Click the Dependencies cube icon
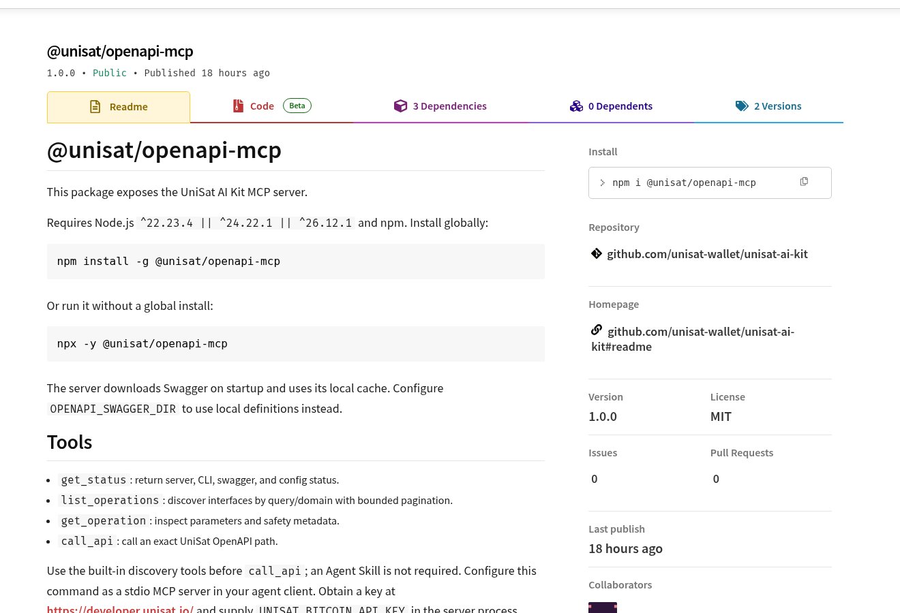This screenshot has width=900, height=613. click(400, 106)
